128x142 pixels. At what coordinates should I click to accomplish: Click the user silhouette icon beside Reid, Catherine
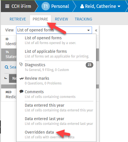82,6
